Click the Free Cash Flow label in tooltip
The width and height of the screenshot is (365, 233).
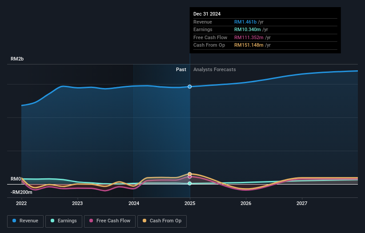(x=210, y=37)
